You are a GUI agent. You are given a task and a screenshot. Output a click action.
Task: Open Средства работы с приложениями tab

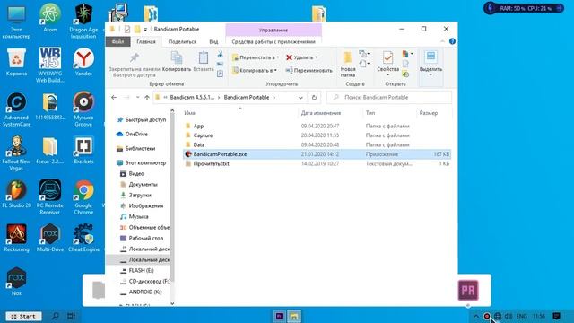pos(274,42)
